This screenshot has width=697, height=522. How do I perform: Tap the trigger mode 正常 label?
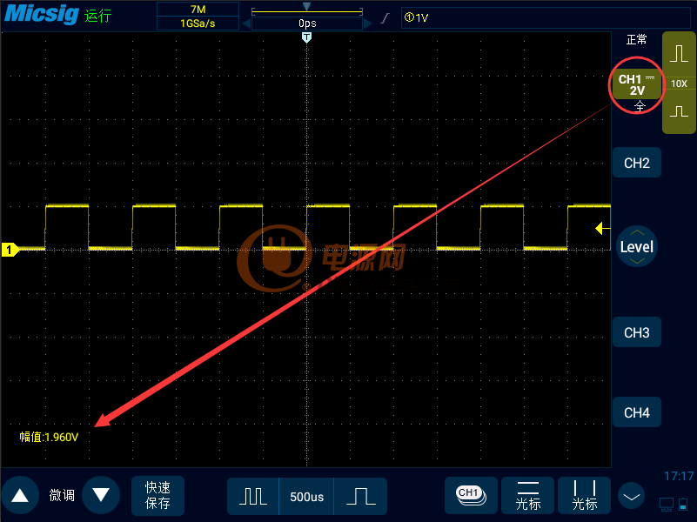tap(637, 39)
